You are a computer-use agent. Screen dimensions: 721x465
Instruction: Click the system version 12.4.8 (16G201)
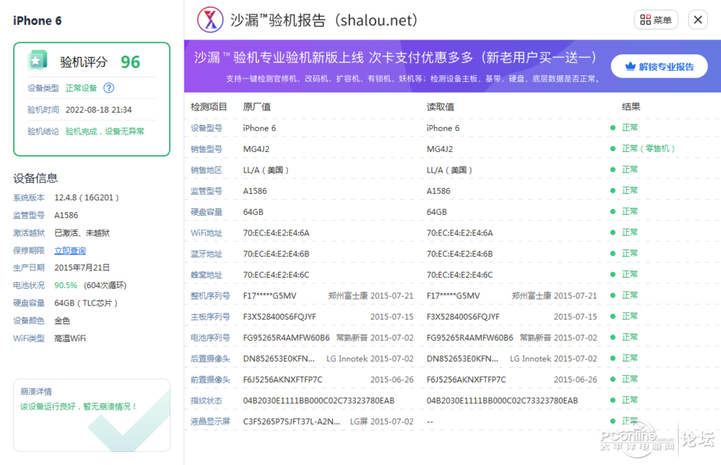[86, 197]
